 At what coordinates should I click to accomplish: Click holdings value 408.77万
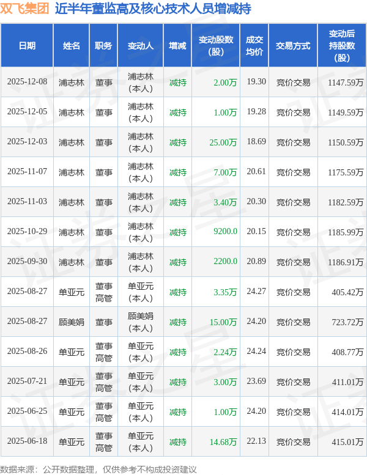pos(347,352)
